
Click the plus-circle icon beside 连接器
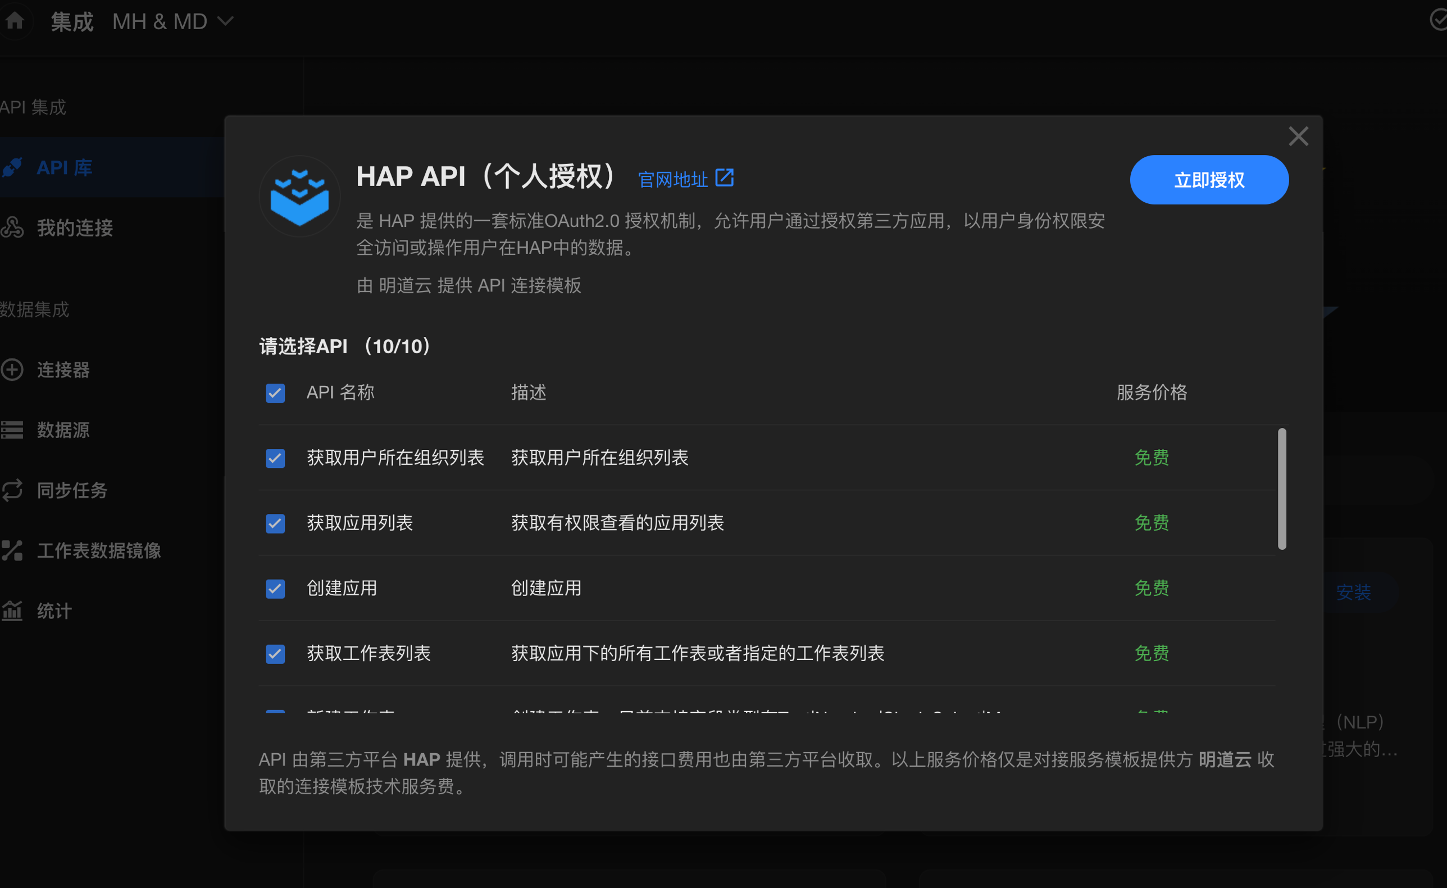point(12,370)
